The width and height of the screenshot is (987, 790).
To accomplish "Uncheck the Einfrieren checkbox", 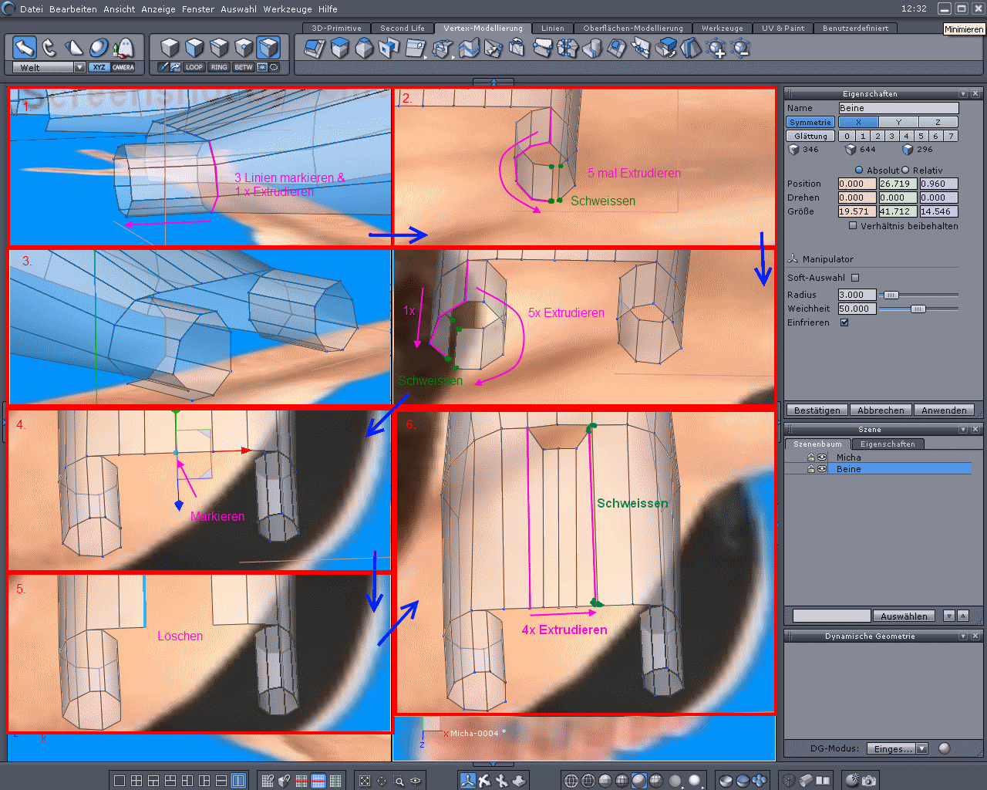I will point(844,322).
